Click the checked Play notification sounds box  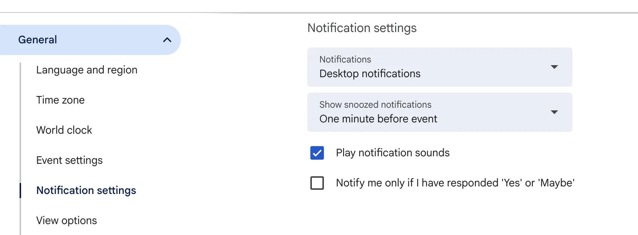tap(317, 153)
